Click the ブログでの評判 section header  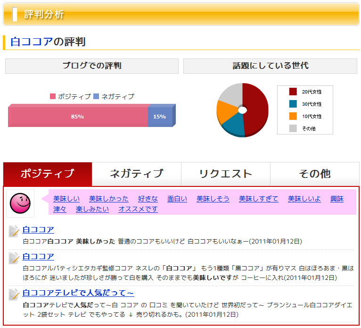[x=92, y=66]
